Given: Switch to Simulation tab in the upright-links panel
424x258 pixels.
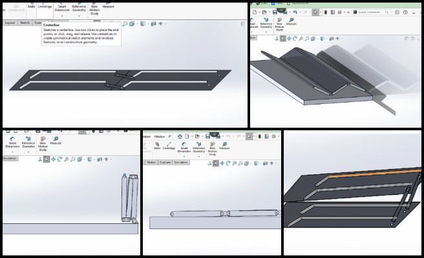Looking at the screenshot, I should [10, 159].
